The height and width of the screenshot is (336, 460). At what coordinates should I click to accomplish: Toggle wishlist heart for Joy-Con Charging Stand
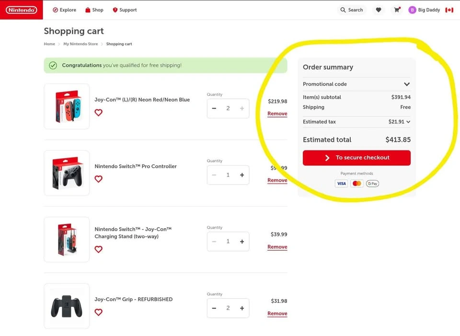pyautogui.click(x=99, y=249)
